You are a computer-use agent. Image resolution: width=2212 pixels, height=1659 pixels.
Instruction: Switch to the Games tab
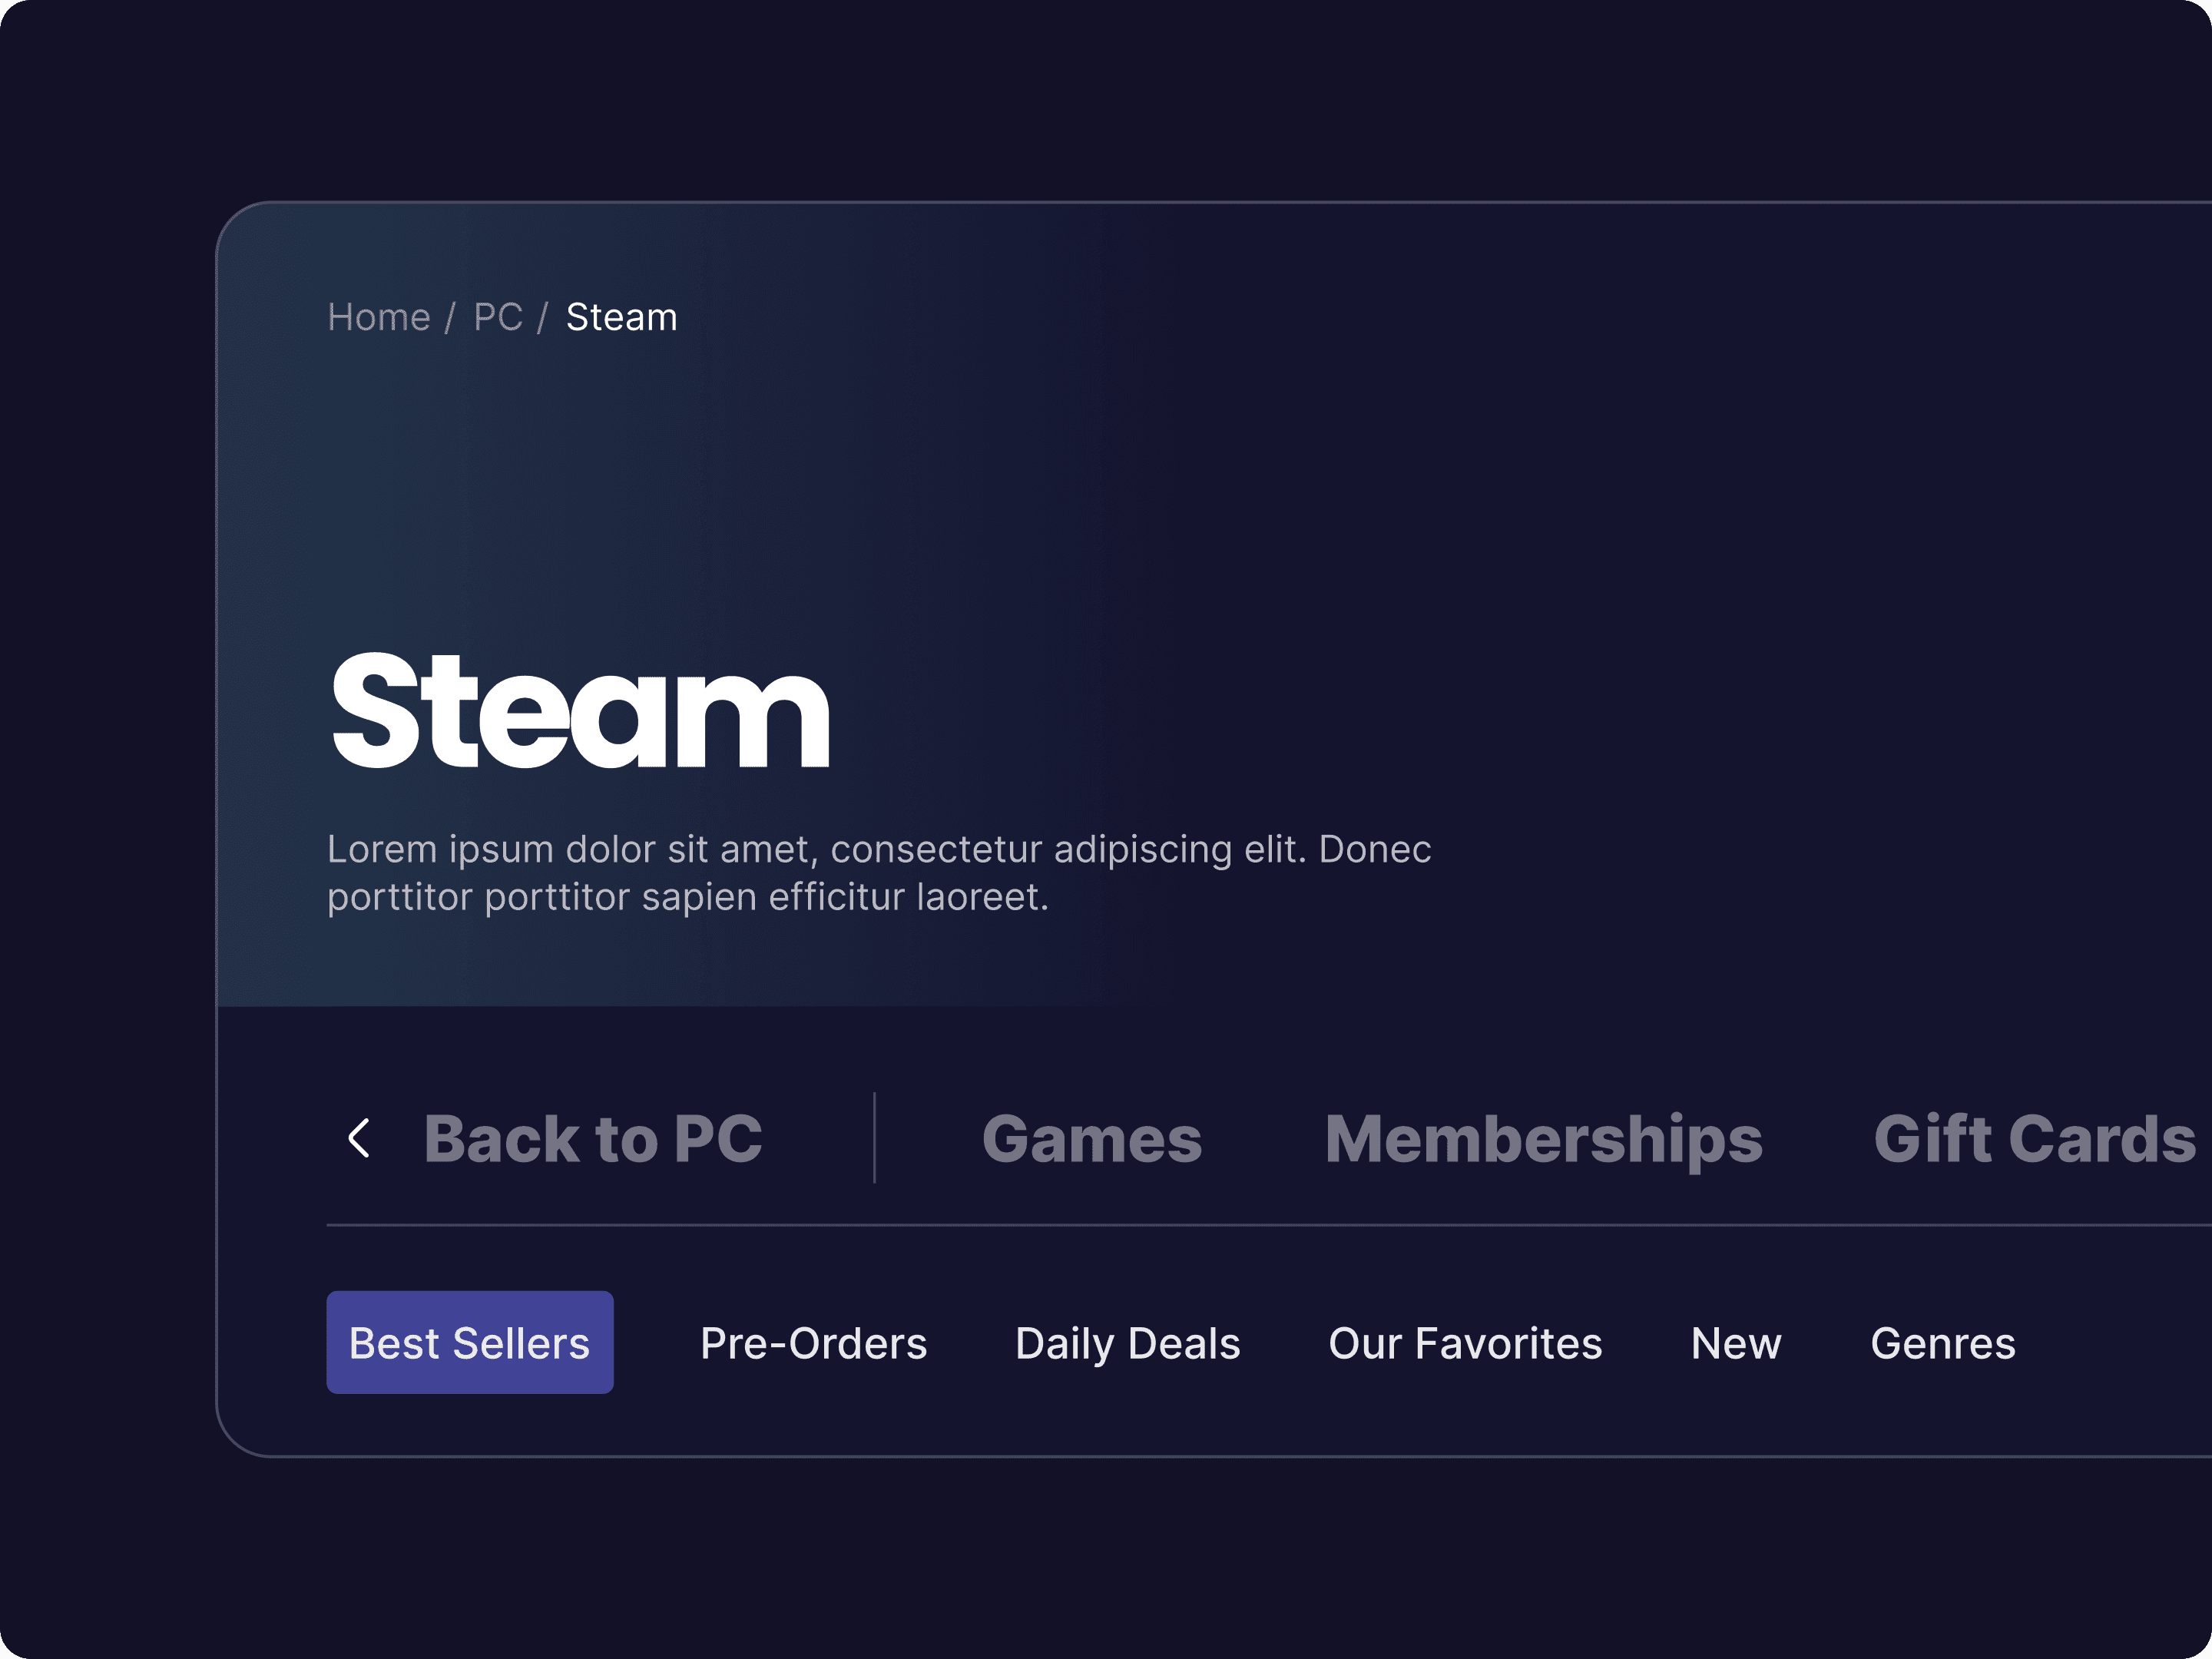tap(1091, 1139)
